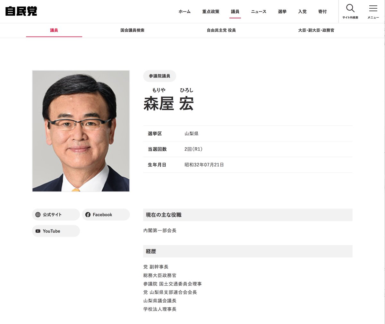The width and height of the screenshot is (385, 324).
Task: Go to ホーム in the top navigation
Action: (184, 12)
